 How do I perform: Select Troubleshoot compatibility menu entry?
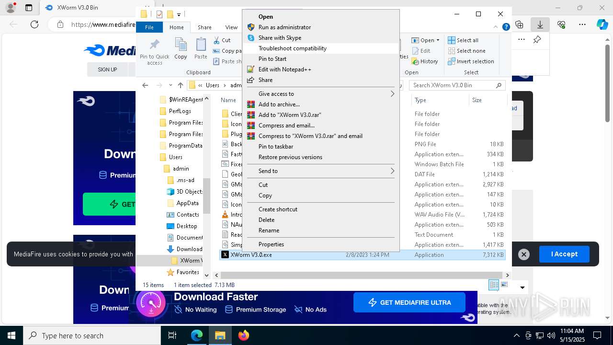click(x=321, y=48)
